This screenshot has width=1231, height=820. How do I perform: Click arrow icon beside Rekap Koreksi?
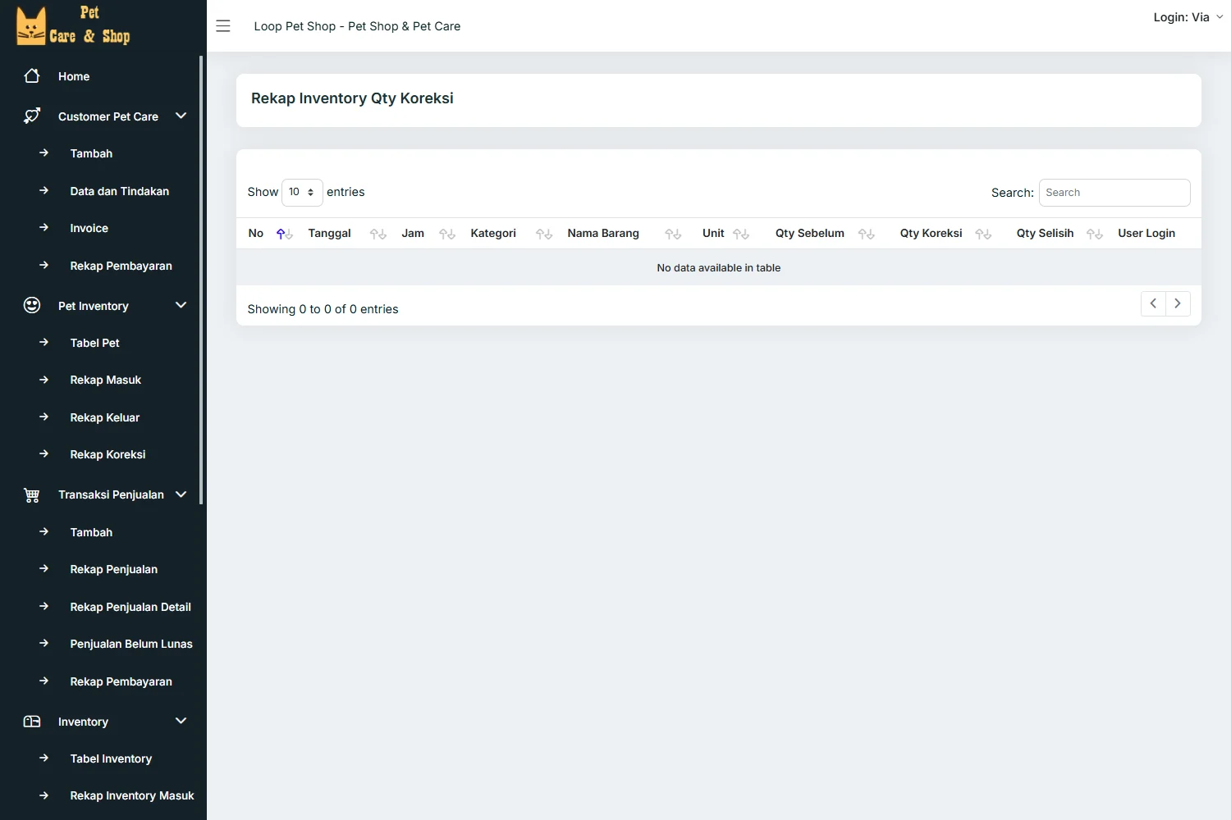click(x=44, y=453)
